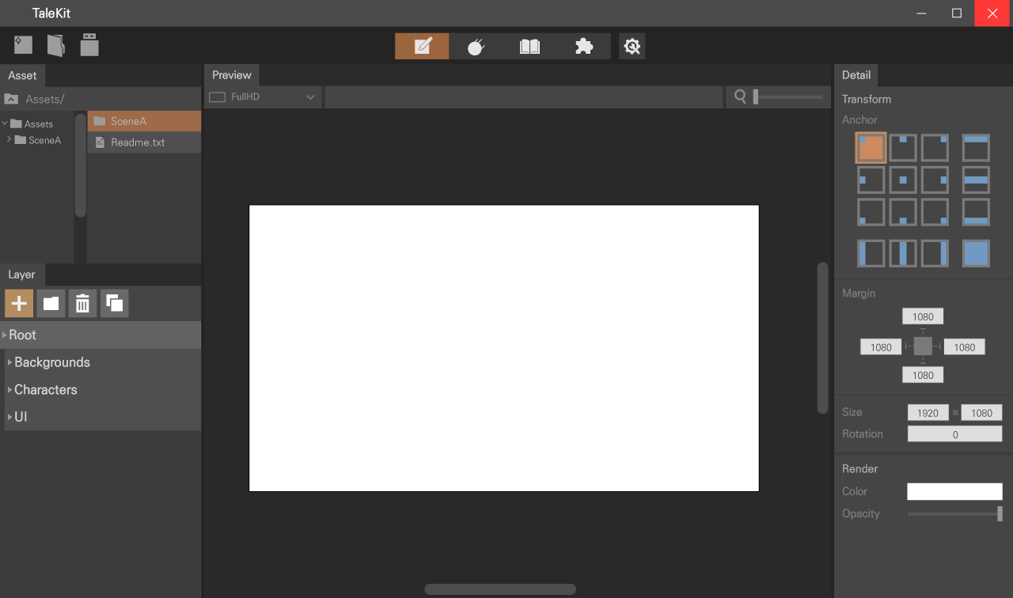Click the left margin field
The image size is (1013, 598).
881,346
